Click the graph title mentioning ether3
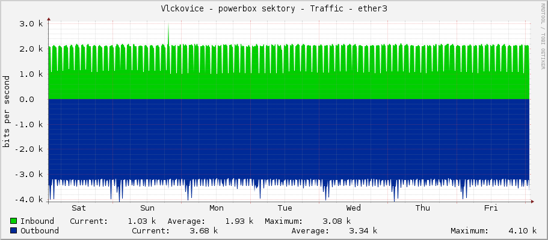Screen dimensions: 548x240 274,9
